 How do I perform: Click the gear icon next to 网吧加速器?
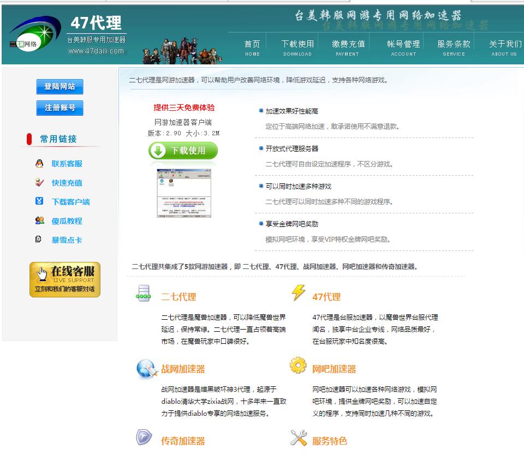(x=298, y=365)
